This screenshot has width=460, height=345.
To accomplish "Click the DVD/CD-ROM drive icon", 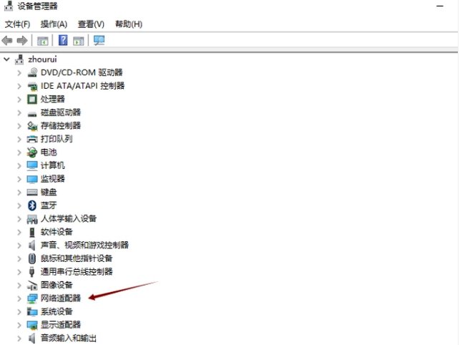I will [32, 72].
